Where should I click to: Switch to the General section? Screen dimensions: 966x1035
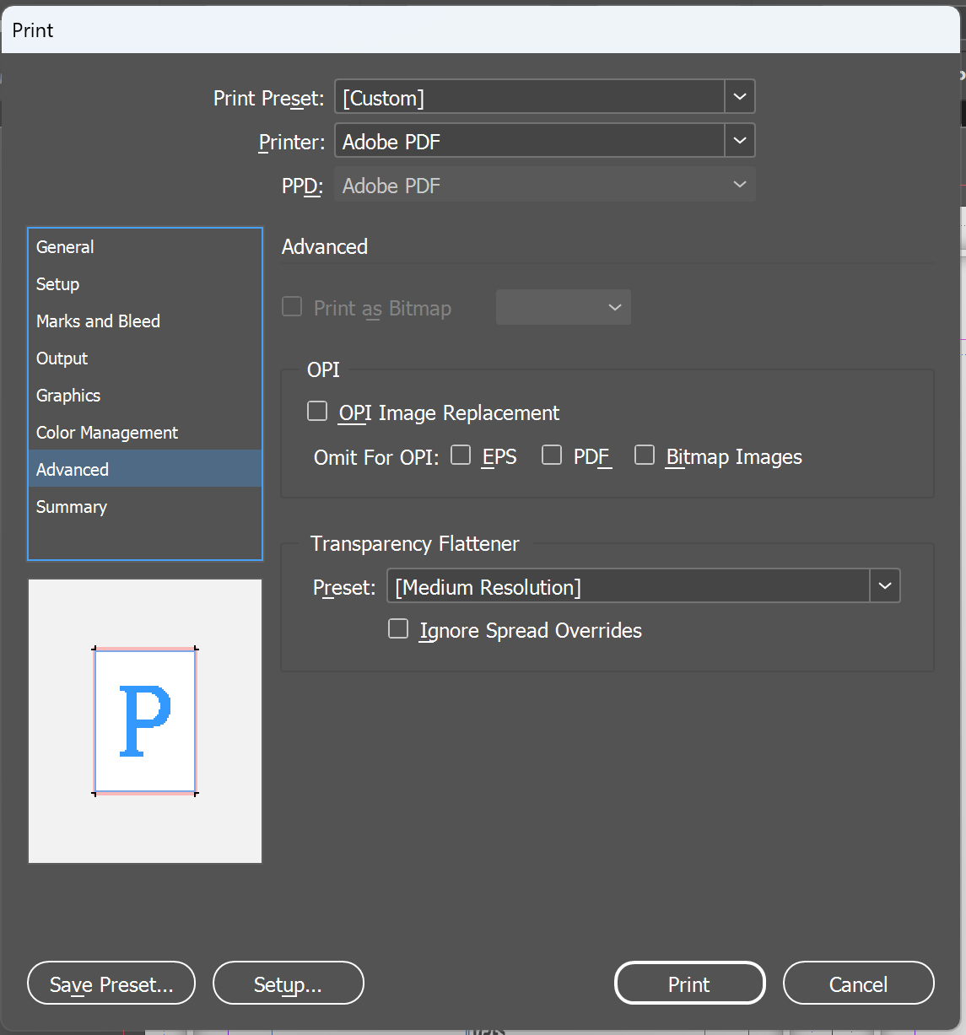tap(65, 247)
